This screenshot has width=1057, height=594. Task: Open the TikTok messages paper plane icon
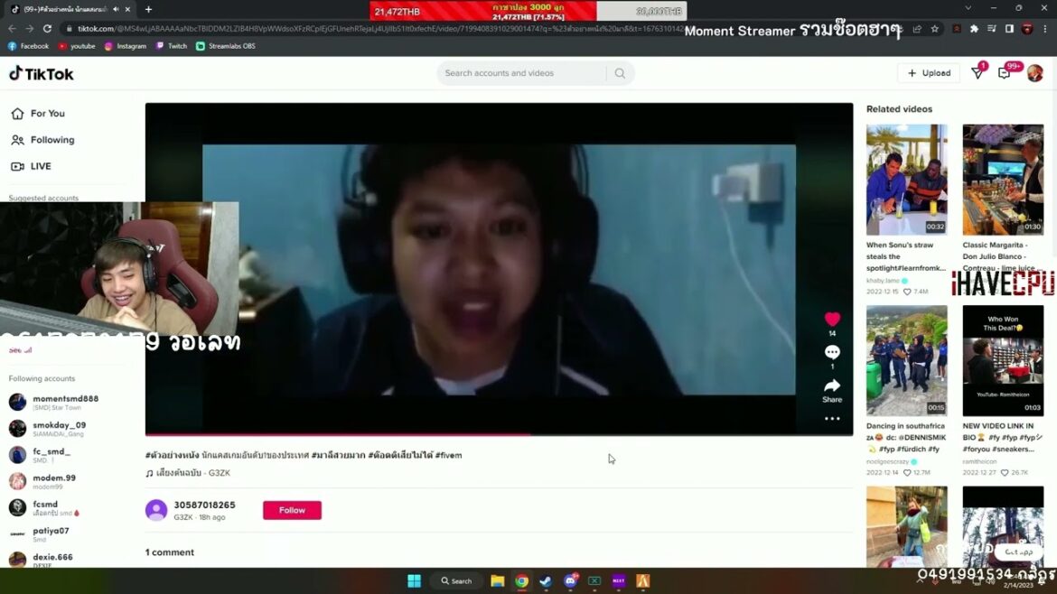(x=977, y=73)
